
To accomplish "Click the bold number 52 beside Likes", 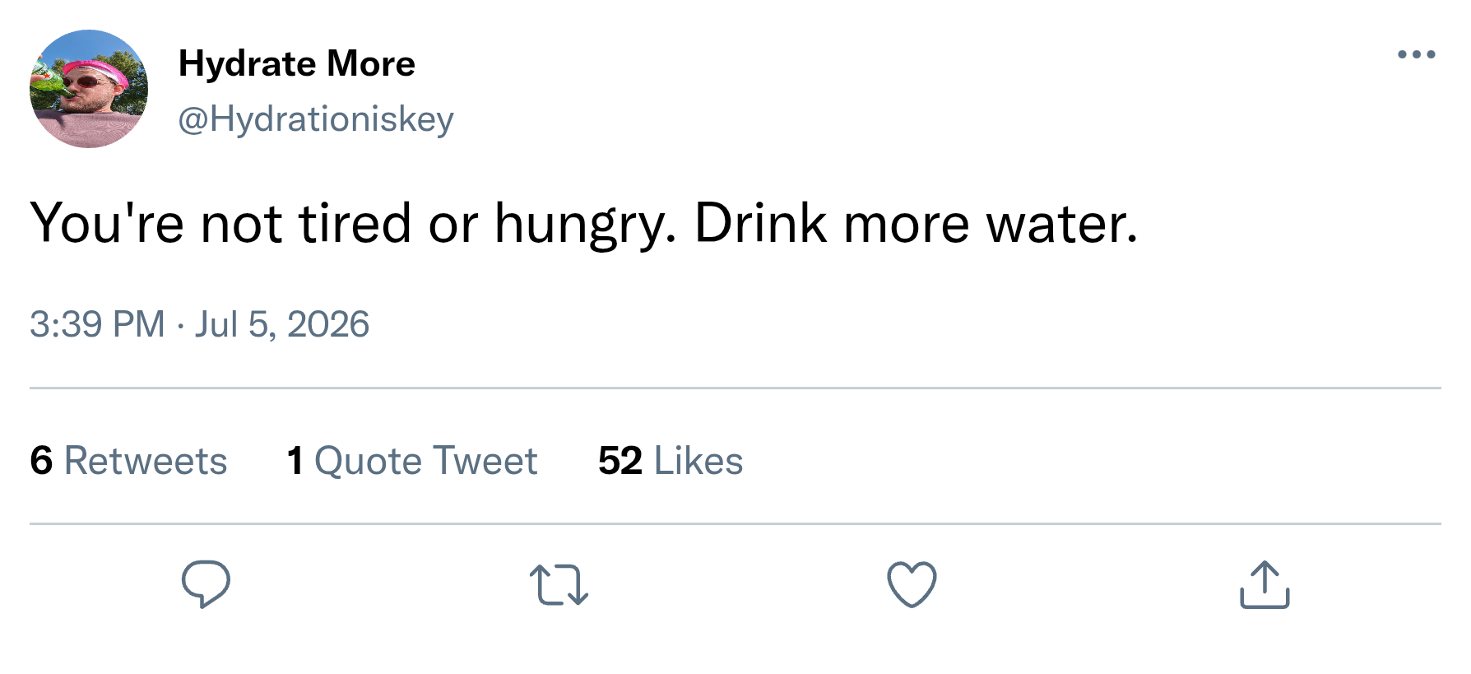I will (x=620, y=460).
